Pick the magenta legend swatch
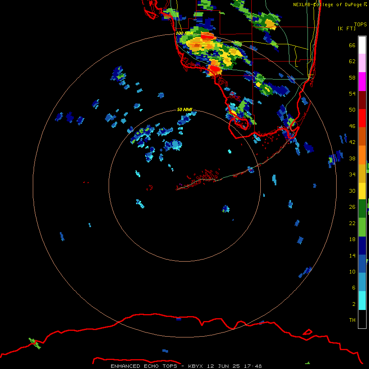This screenshot has width=369, height=369. point(362,82)
